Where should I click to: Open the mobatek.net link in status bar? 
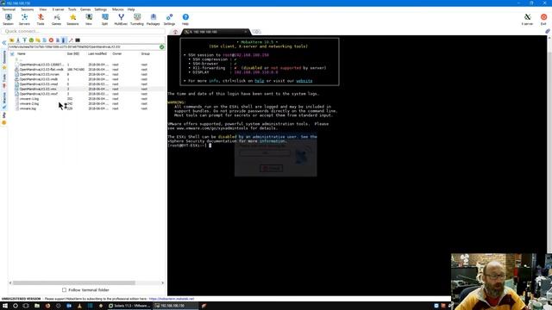pyautogui.click(x=172, y=299)
